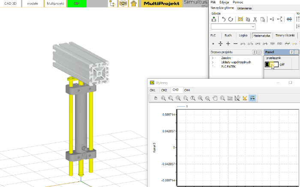Toggle the green SIM mode button

coord(76,4)
